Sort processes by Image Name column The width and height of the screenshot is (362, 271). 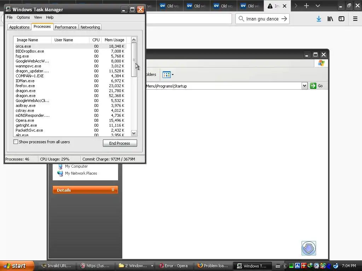tap(32, 40)
